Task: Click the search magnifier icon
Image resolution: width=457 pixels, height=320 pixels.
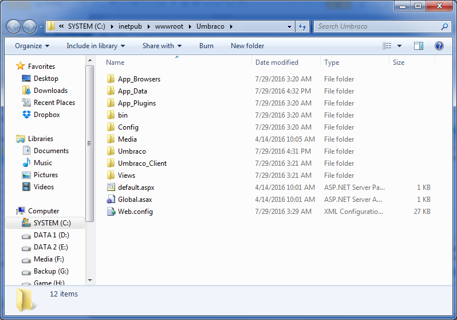Action: click(444, 26)
